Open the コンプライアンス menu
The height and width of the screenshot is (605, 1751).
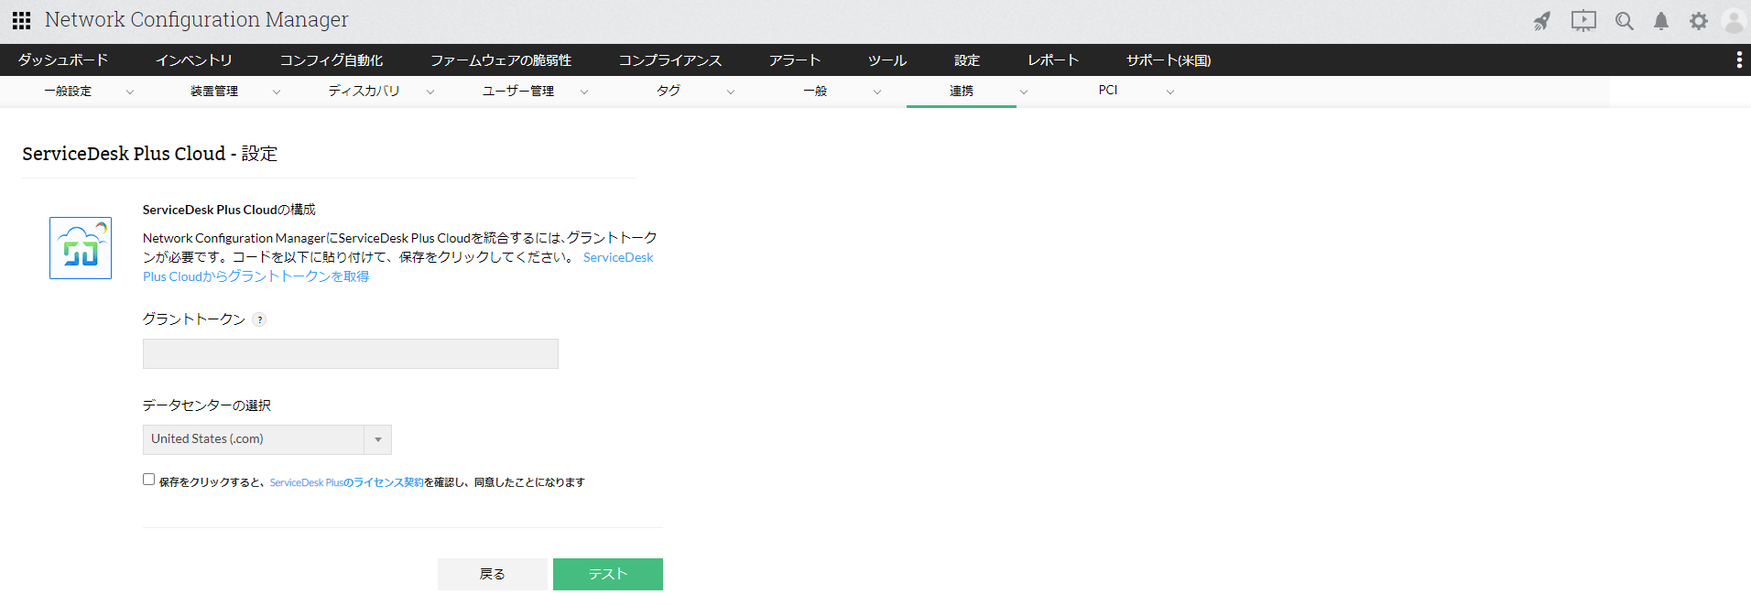click(x=670, y=59)
